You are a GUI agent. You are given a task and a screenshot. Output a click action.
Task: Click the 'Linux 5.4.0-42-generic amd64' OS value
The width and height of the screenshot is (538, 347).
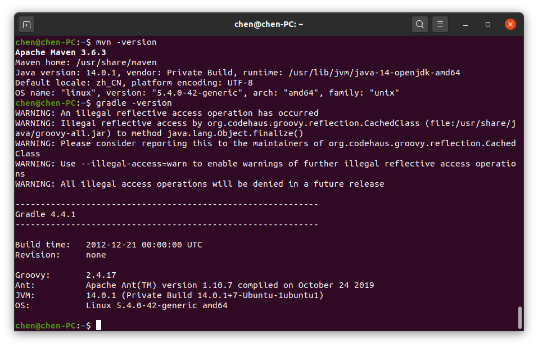156,305
